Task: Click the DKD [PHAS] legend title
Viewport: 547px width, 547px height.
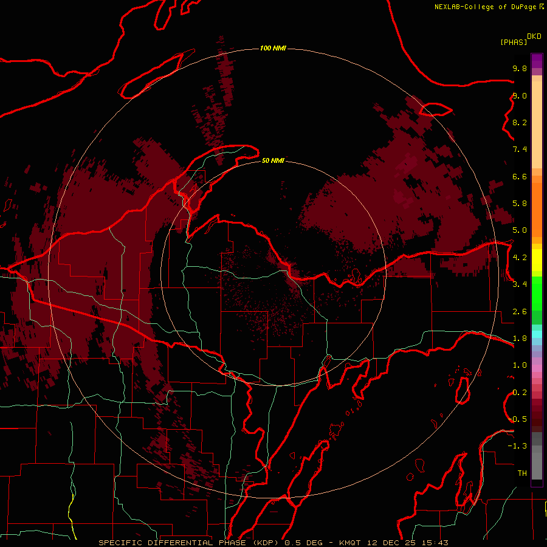Action: click(x=520, y=40)
